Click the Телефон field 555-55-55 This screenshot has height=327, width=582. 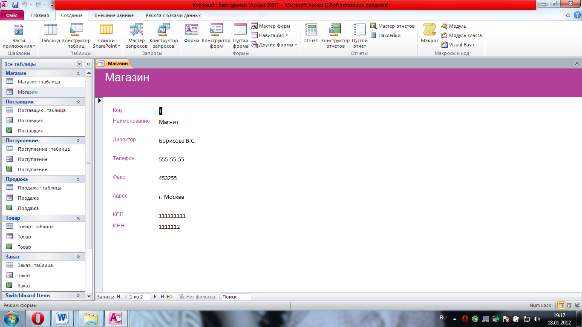(x=171, y=160)
